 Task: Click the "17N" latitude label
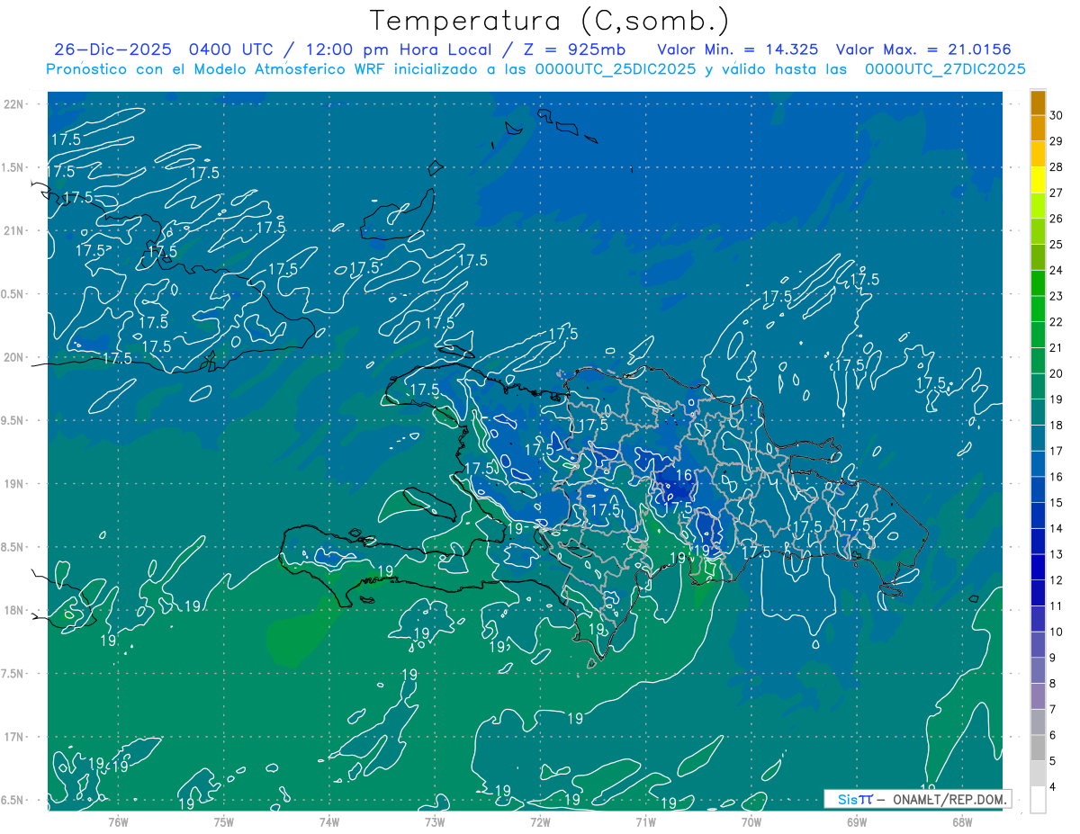[x=13, y=736]
